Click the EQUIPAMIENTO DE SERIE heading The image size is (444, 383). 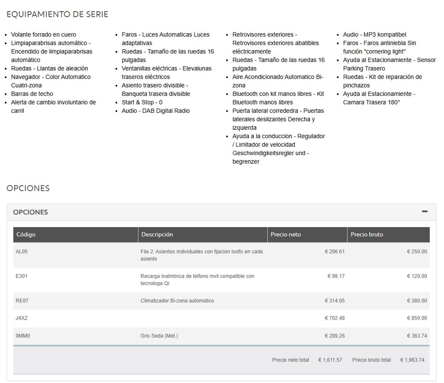click(x=57, y=14)
